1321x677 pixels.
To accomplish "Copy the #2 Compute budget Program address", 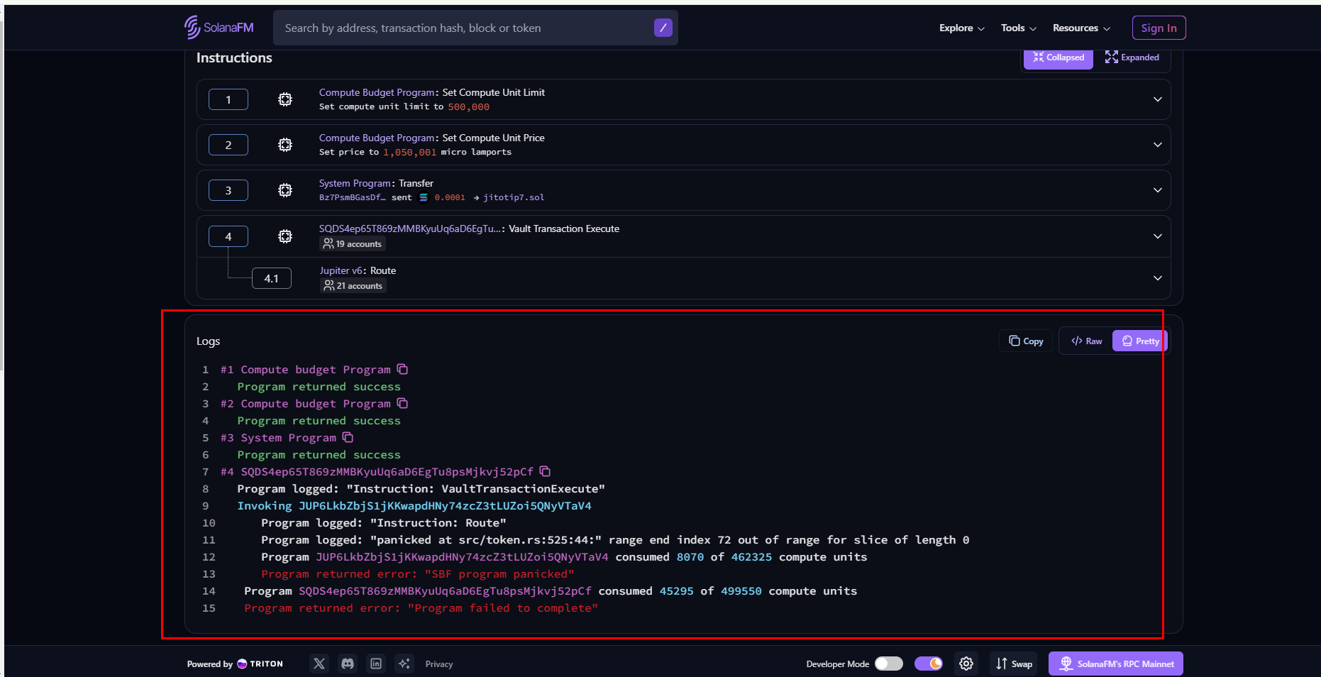I will [402, 403].
